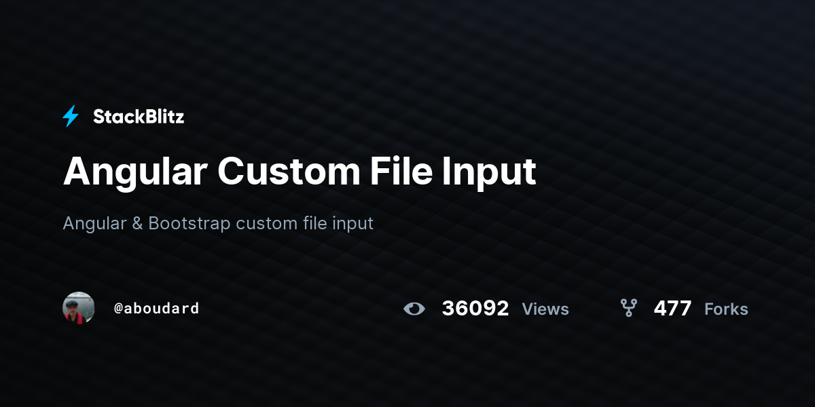The height and width of the screenshot is (407, 815).
Task: Click the StackBlitz wordmark text
Action: 139,117
